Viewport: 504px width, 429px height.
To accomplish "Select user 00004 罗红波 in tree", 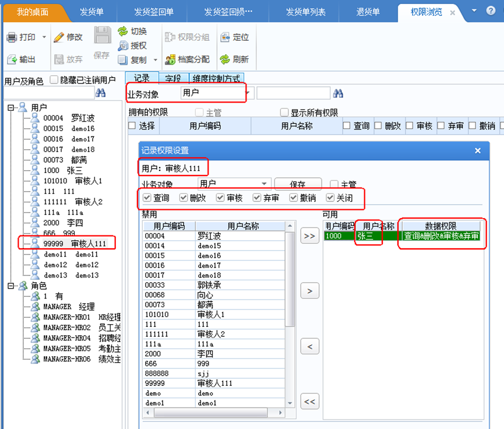I will [69, 118].
